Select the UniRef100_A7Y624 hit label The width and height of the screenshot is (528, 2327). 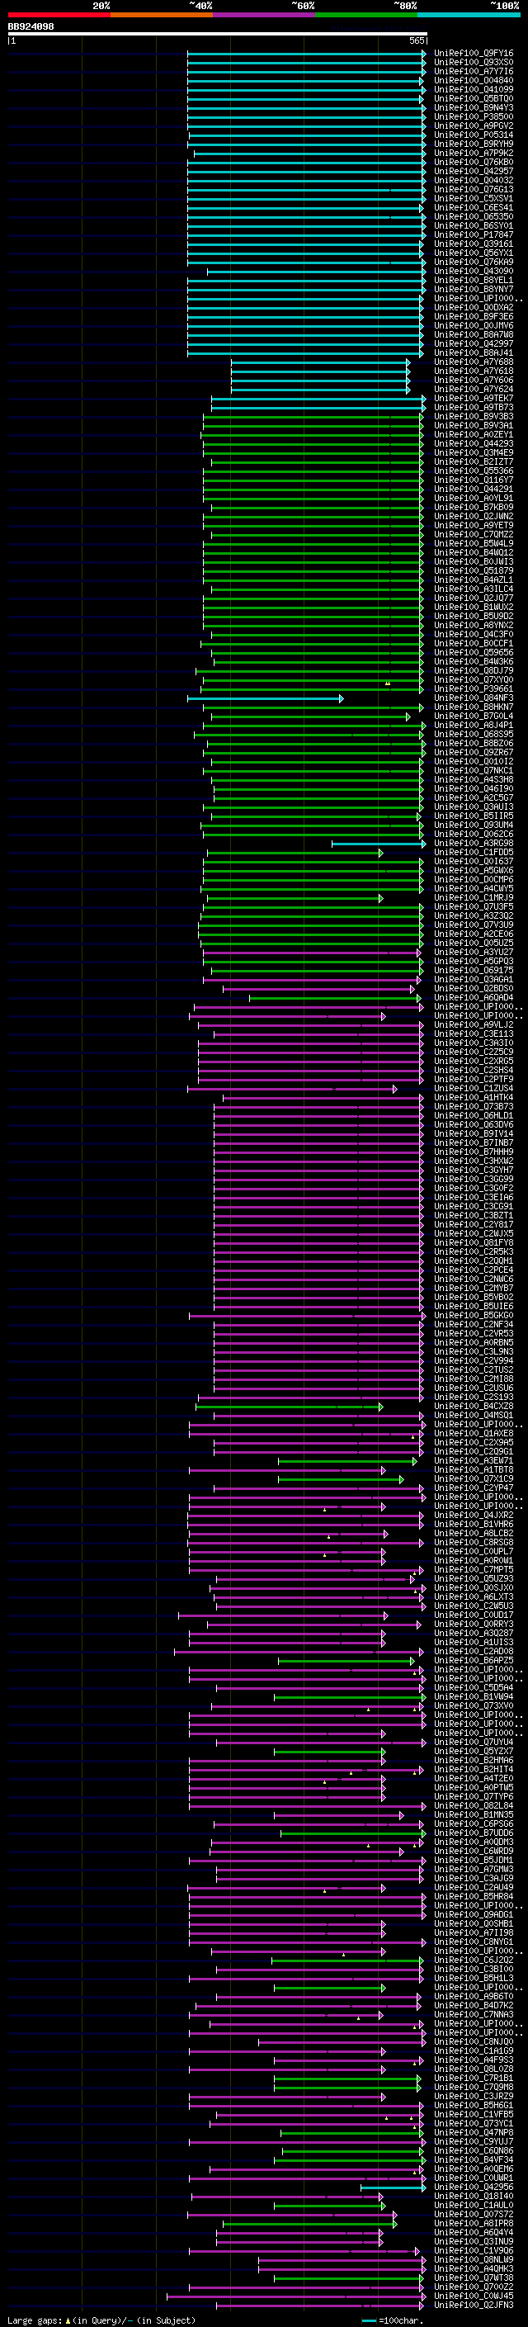pos(474,390)
